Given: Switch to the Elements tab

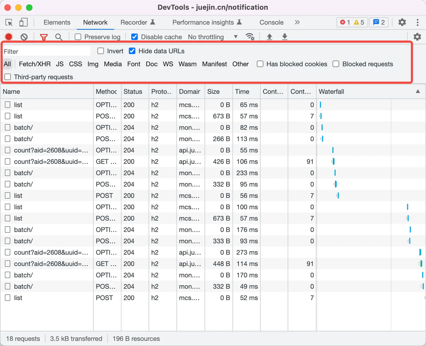Looking at the screenshot, I should (x=57, y=22).
